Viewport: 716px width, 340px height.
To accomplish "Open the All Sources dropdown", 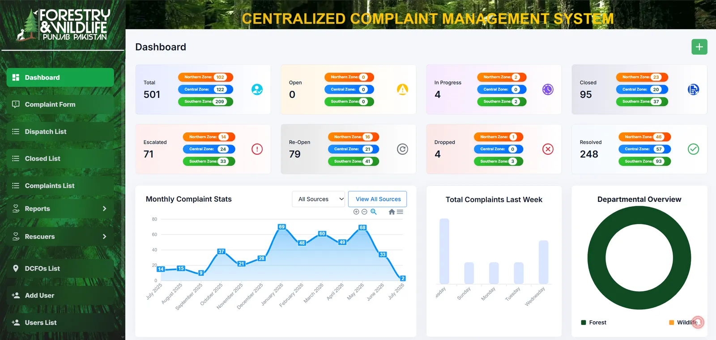I will 319,199.
